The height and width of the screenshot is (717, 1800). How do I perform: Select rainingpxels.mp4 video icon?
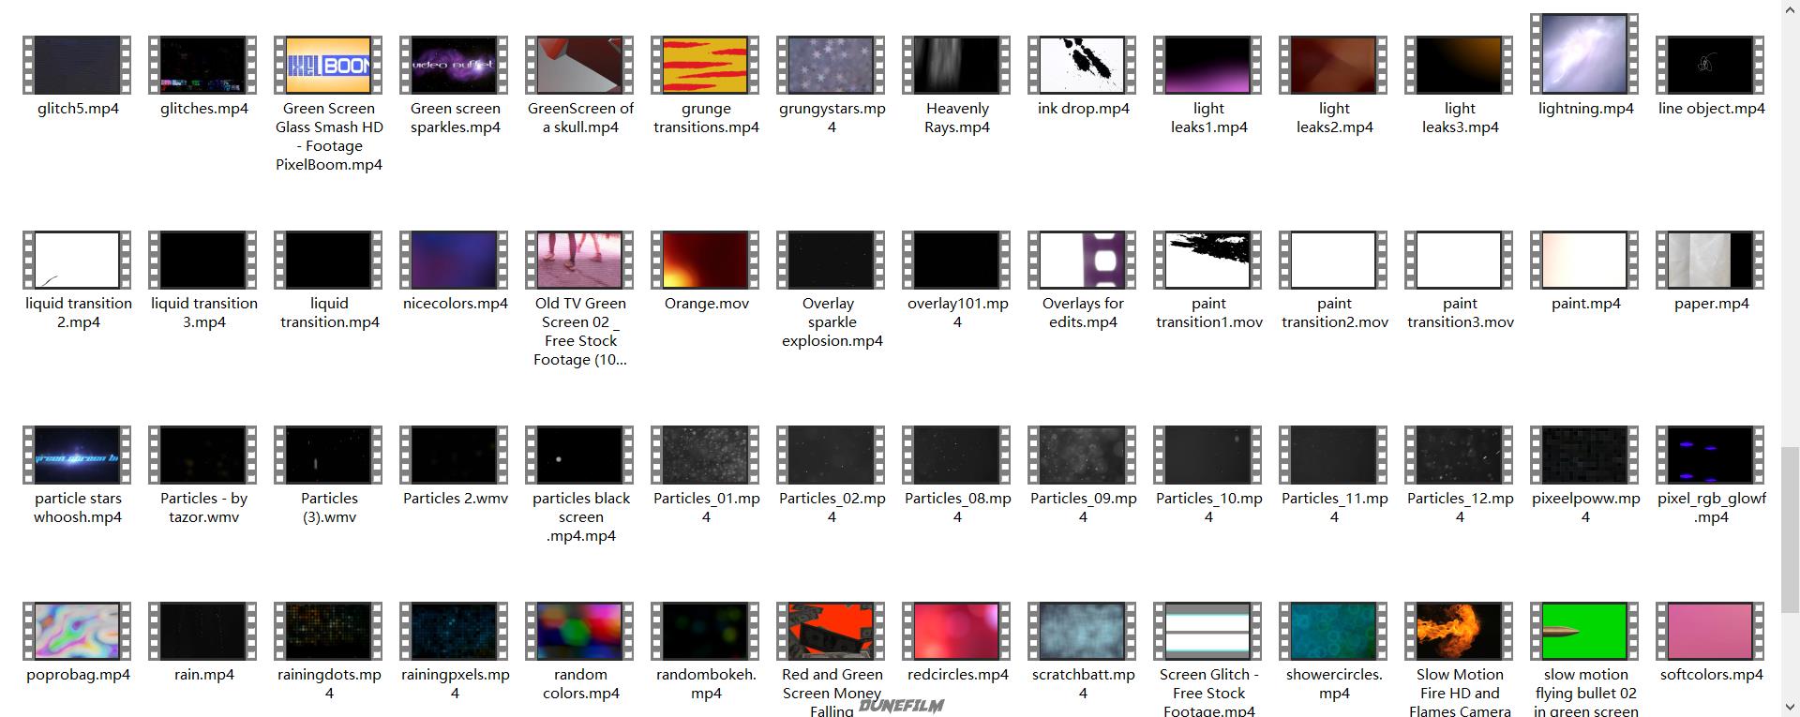click(x=455, y=632)
